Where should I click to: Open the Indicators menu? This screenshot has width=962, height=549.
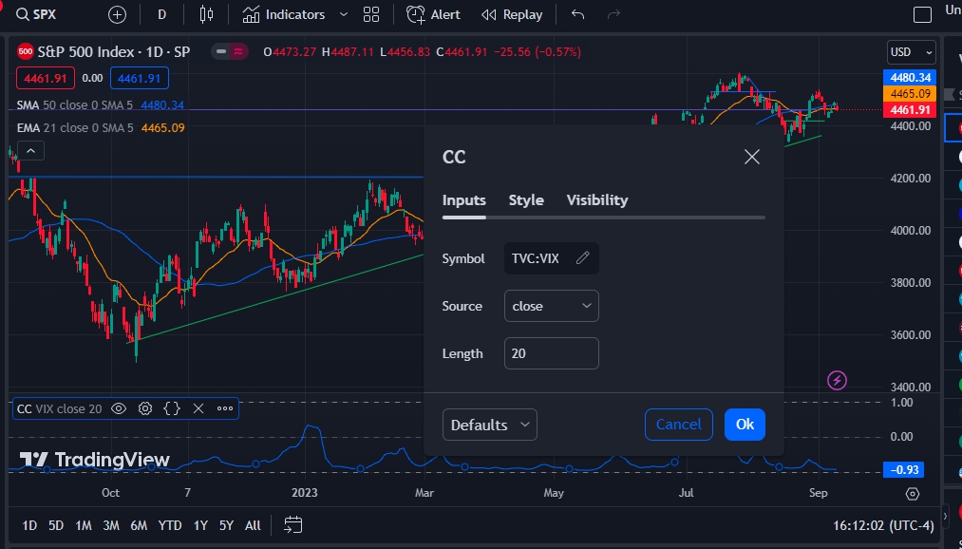coord(284,14)
